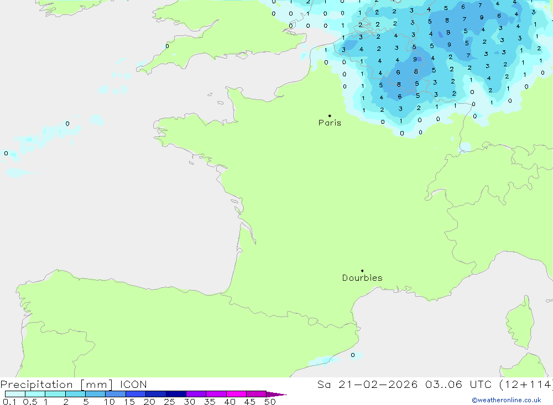Click the '03..06 UTC' time text
Viewport: 553px width, 405px height.
pos(458,385)
